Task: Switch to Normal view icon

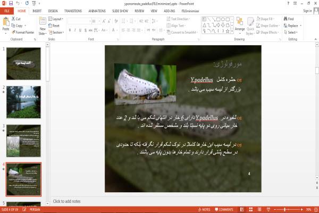Action: click(242, 209)
